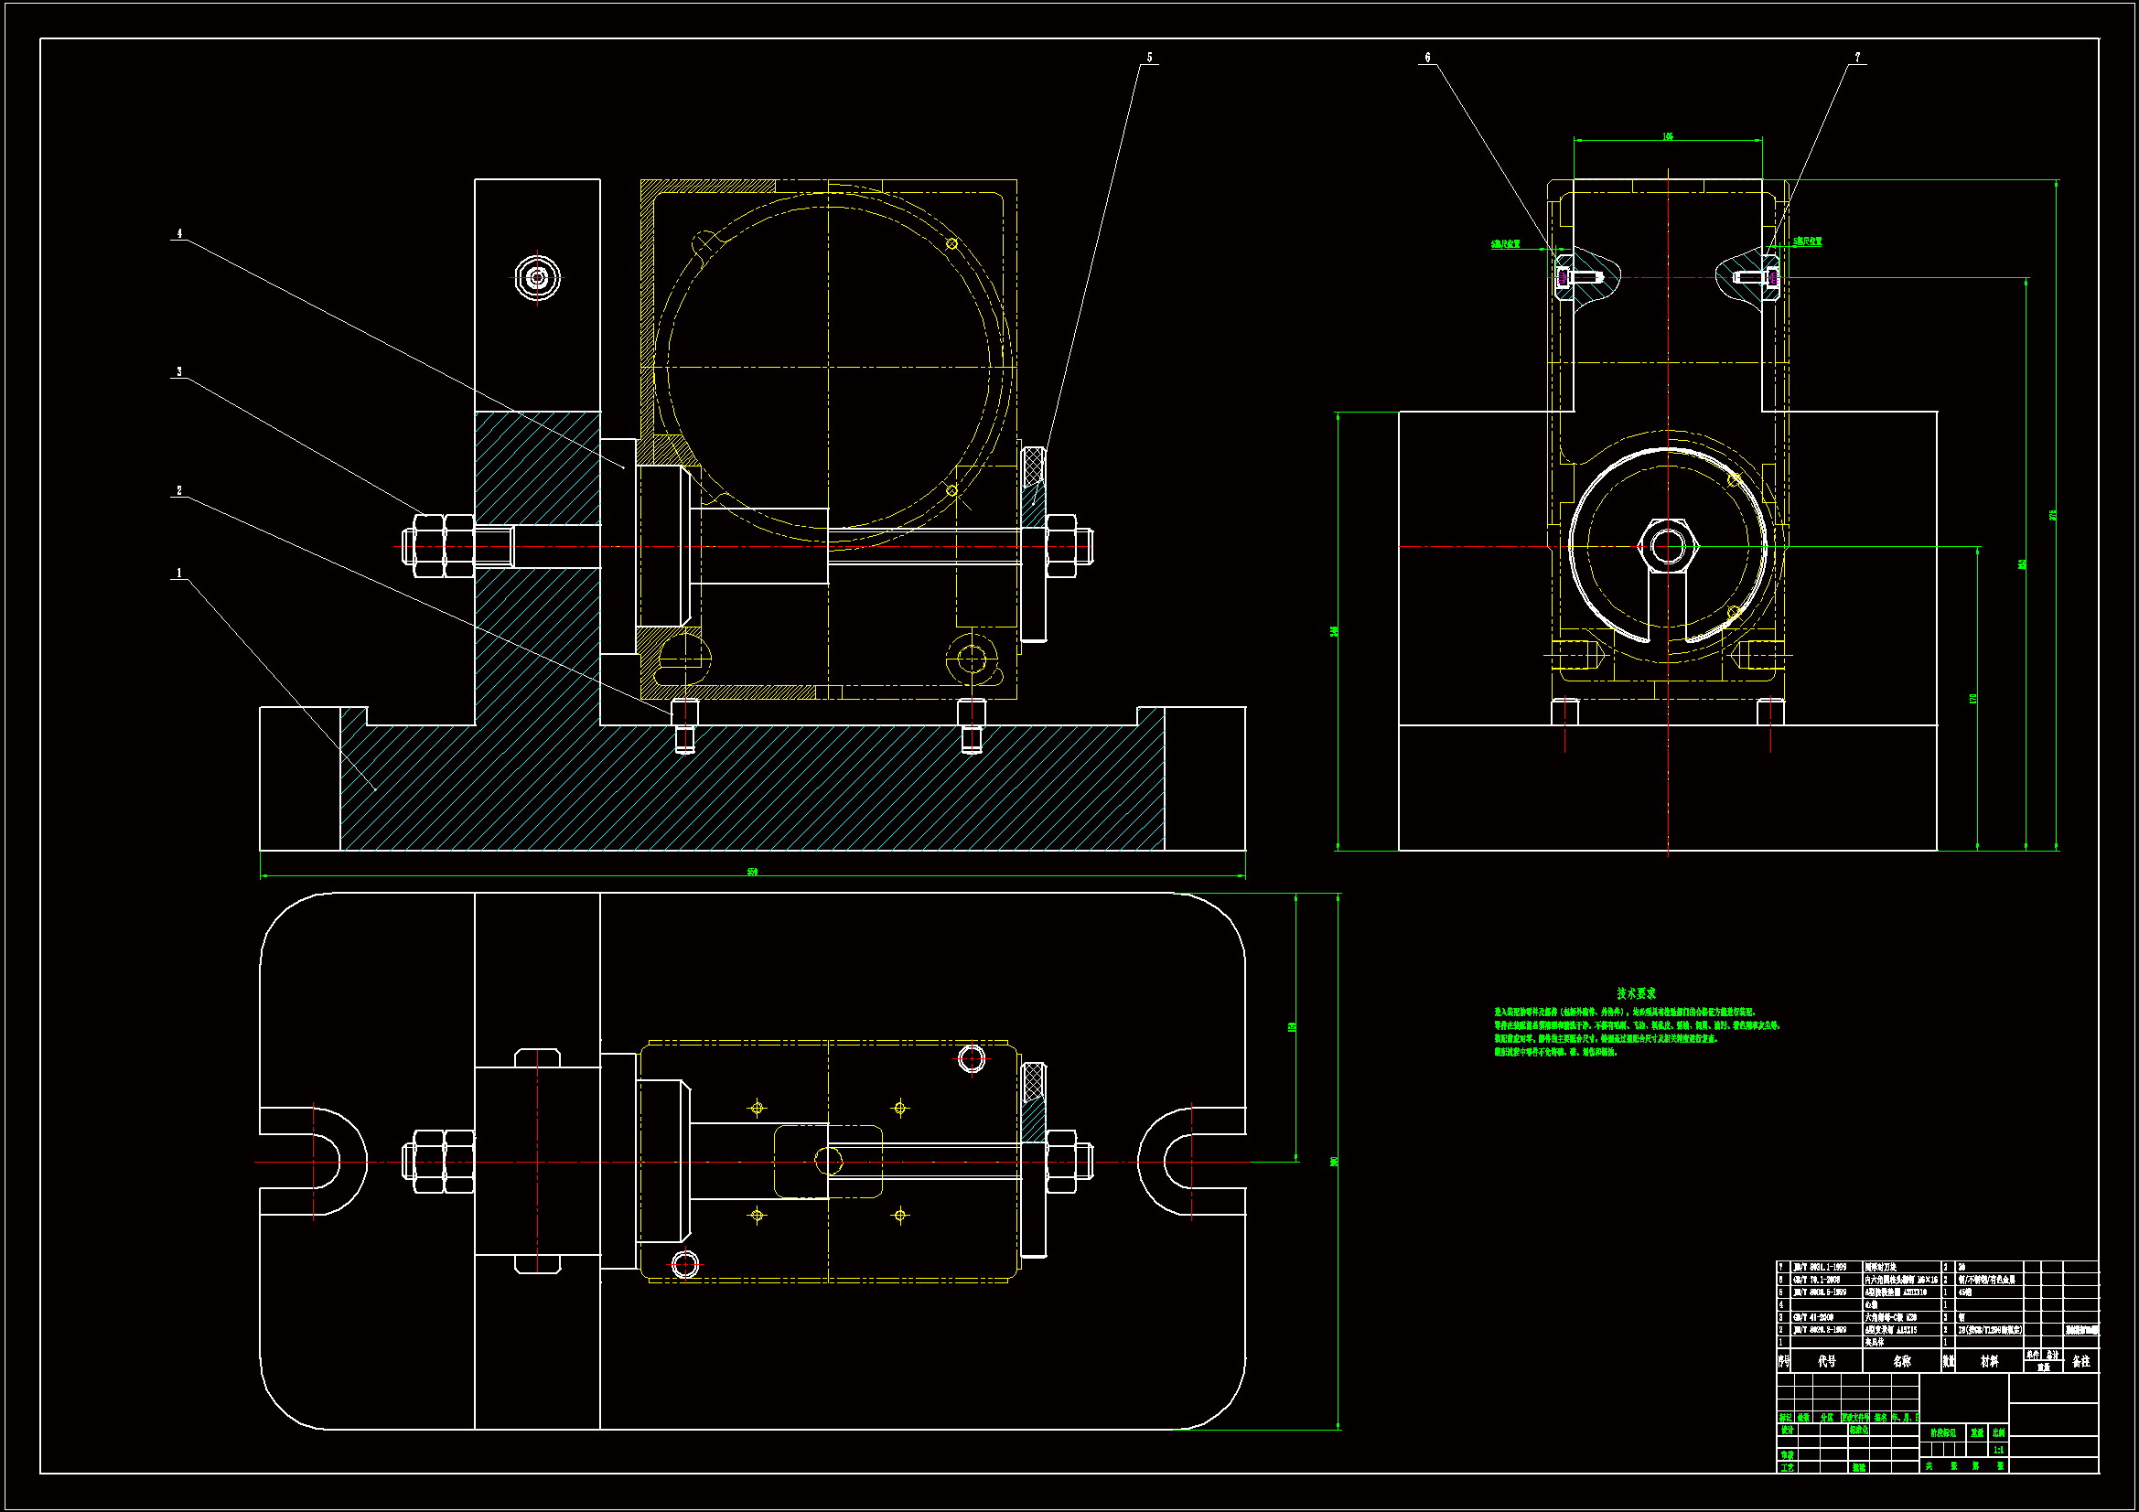Click the 材料 column header
This screenshot has width=2139, height=1512.
[x=1989, y=1361]
